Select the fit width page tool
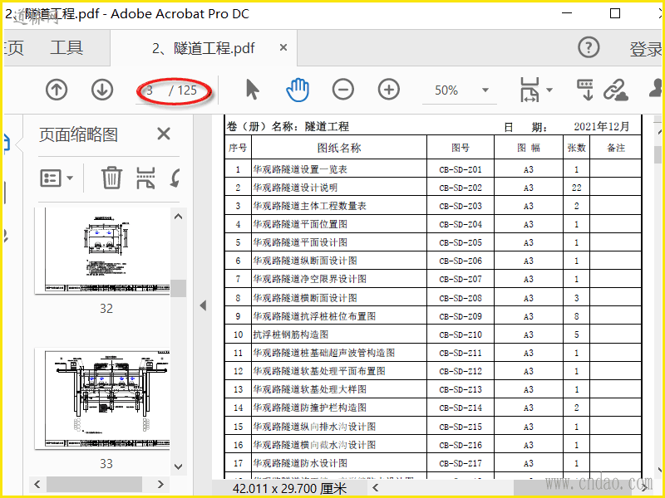The height and width of the screenshot is (498, 665). (530, 90)
